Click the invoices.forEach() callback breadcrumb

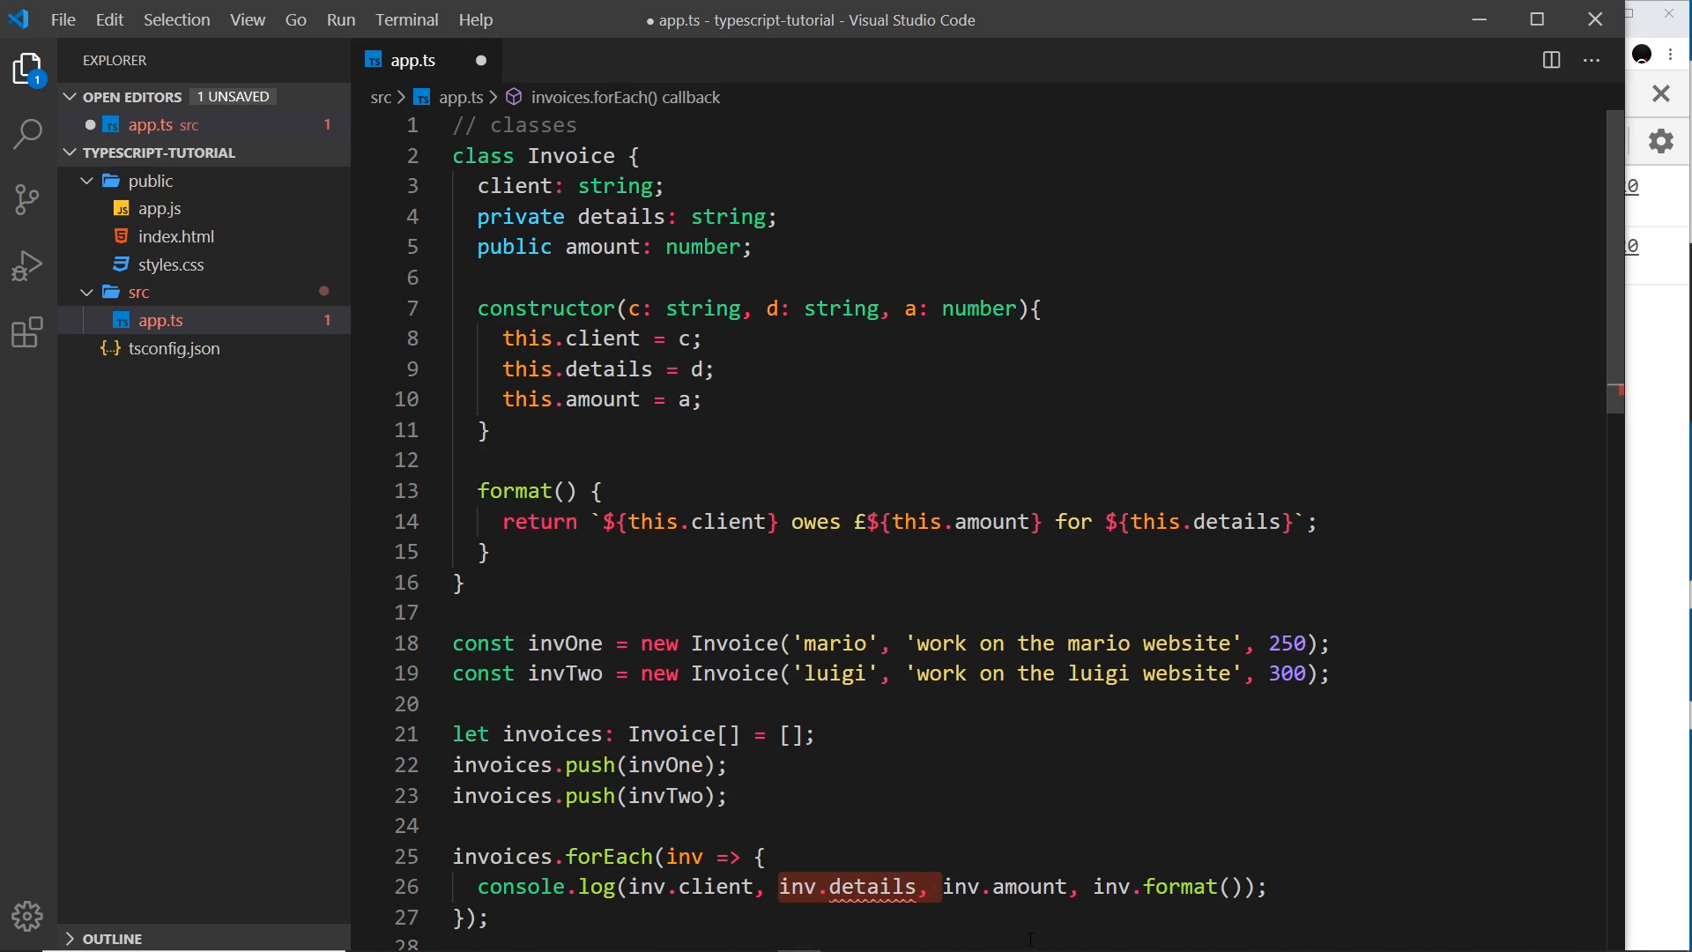(626, 97)
